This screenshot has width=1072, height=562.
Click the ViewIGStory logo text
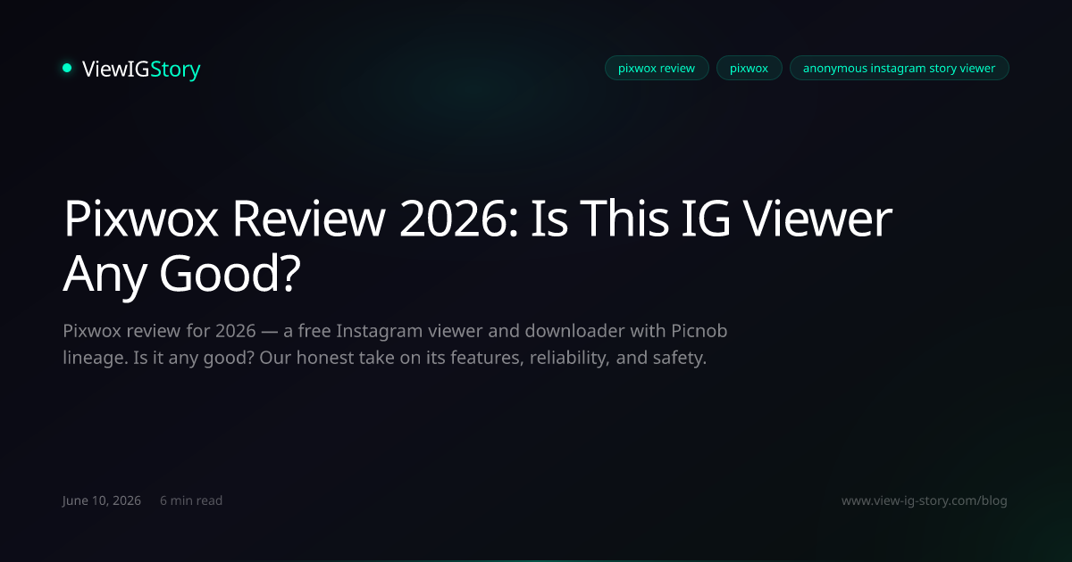click(141, 69)
